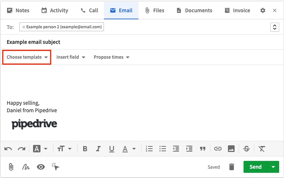Go to the Files tab
Viewport: 284px width, 178px height.
click(155, 10)
